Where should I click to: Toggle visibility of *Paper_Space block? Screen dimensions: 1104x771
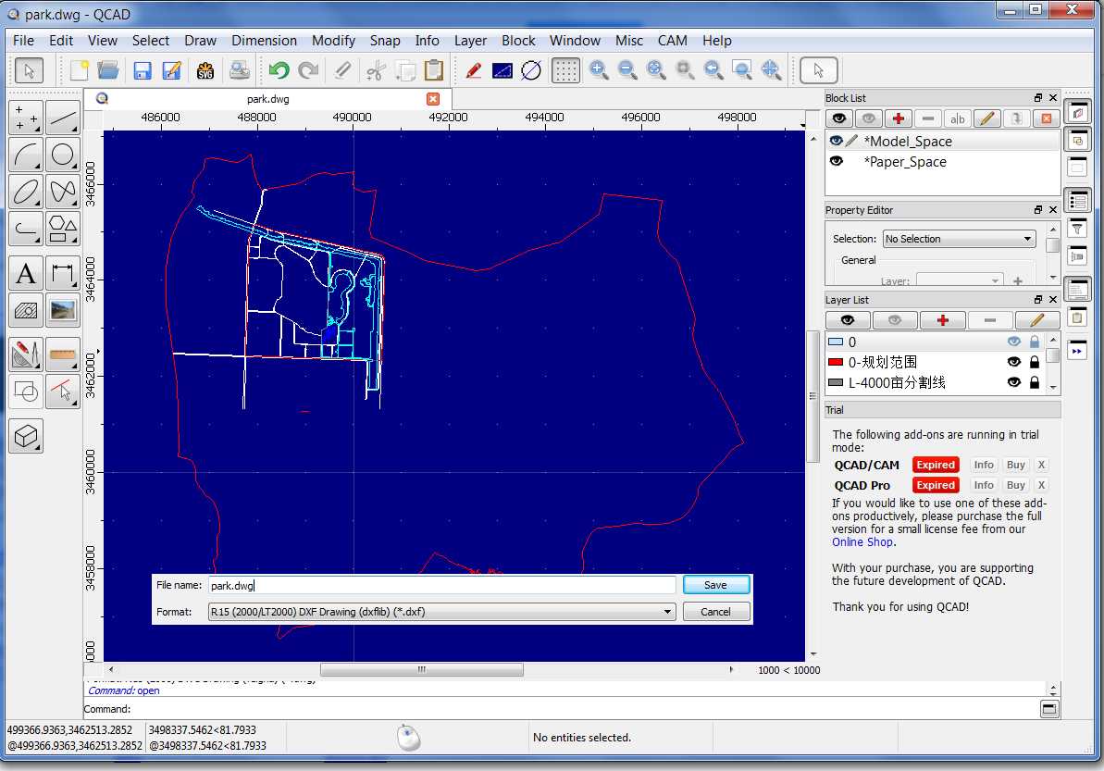pyautogui.click(x=837, y=161)
